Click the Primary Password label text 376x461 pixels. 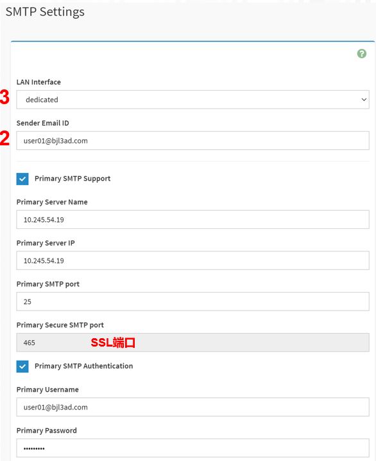[47, 430]
